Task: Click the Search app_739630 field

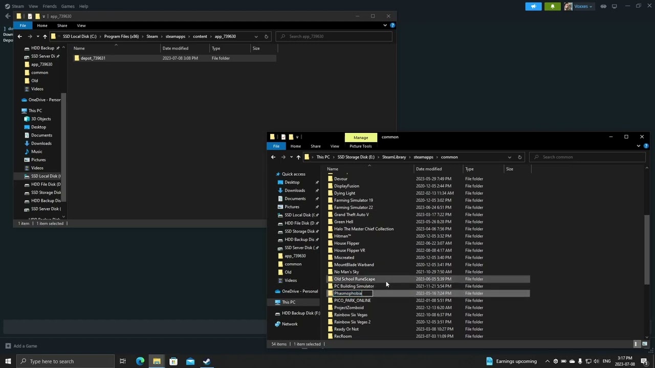Action: [x=334, y=36]
